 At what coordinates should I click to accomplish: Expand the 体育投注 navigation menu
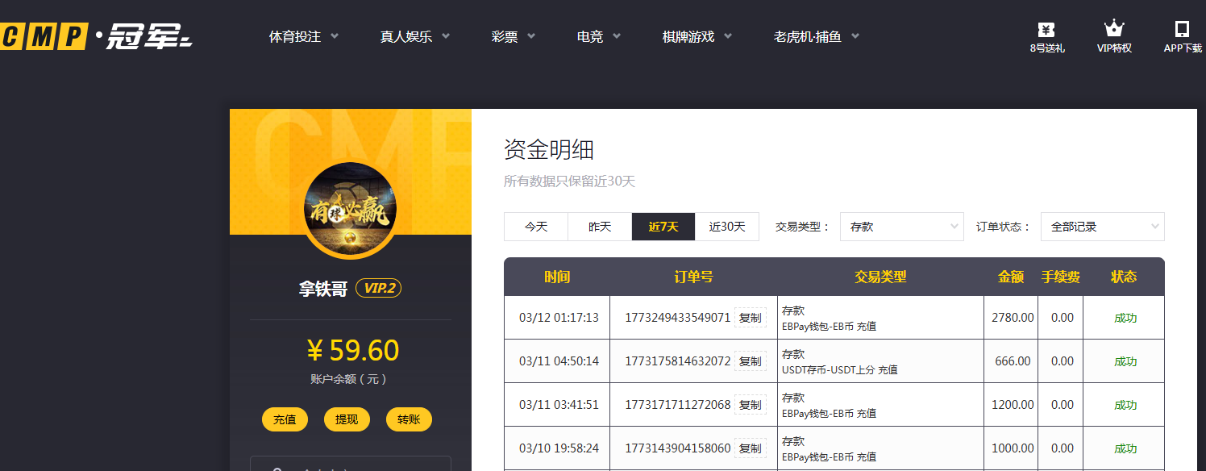pyautogui.click(x=304, y=36)
